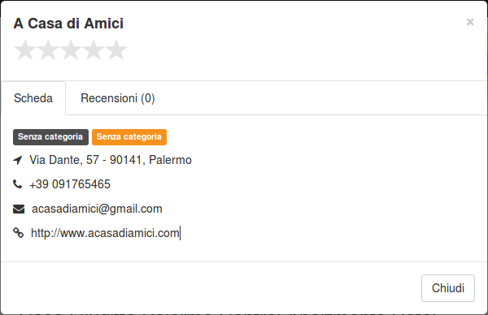Close the dialog with the X icon
488x315 pixels.
[470, 22]
